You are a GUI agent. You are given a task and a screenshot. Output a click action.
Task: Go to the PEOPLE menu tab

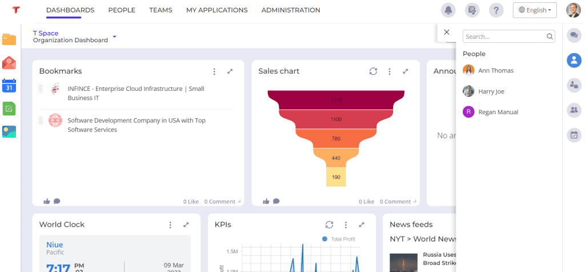coord(122,10)
